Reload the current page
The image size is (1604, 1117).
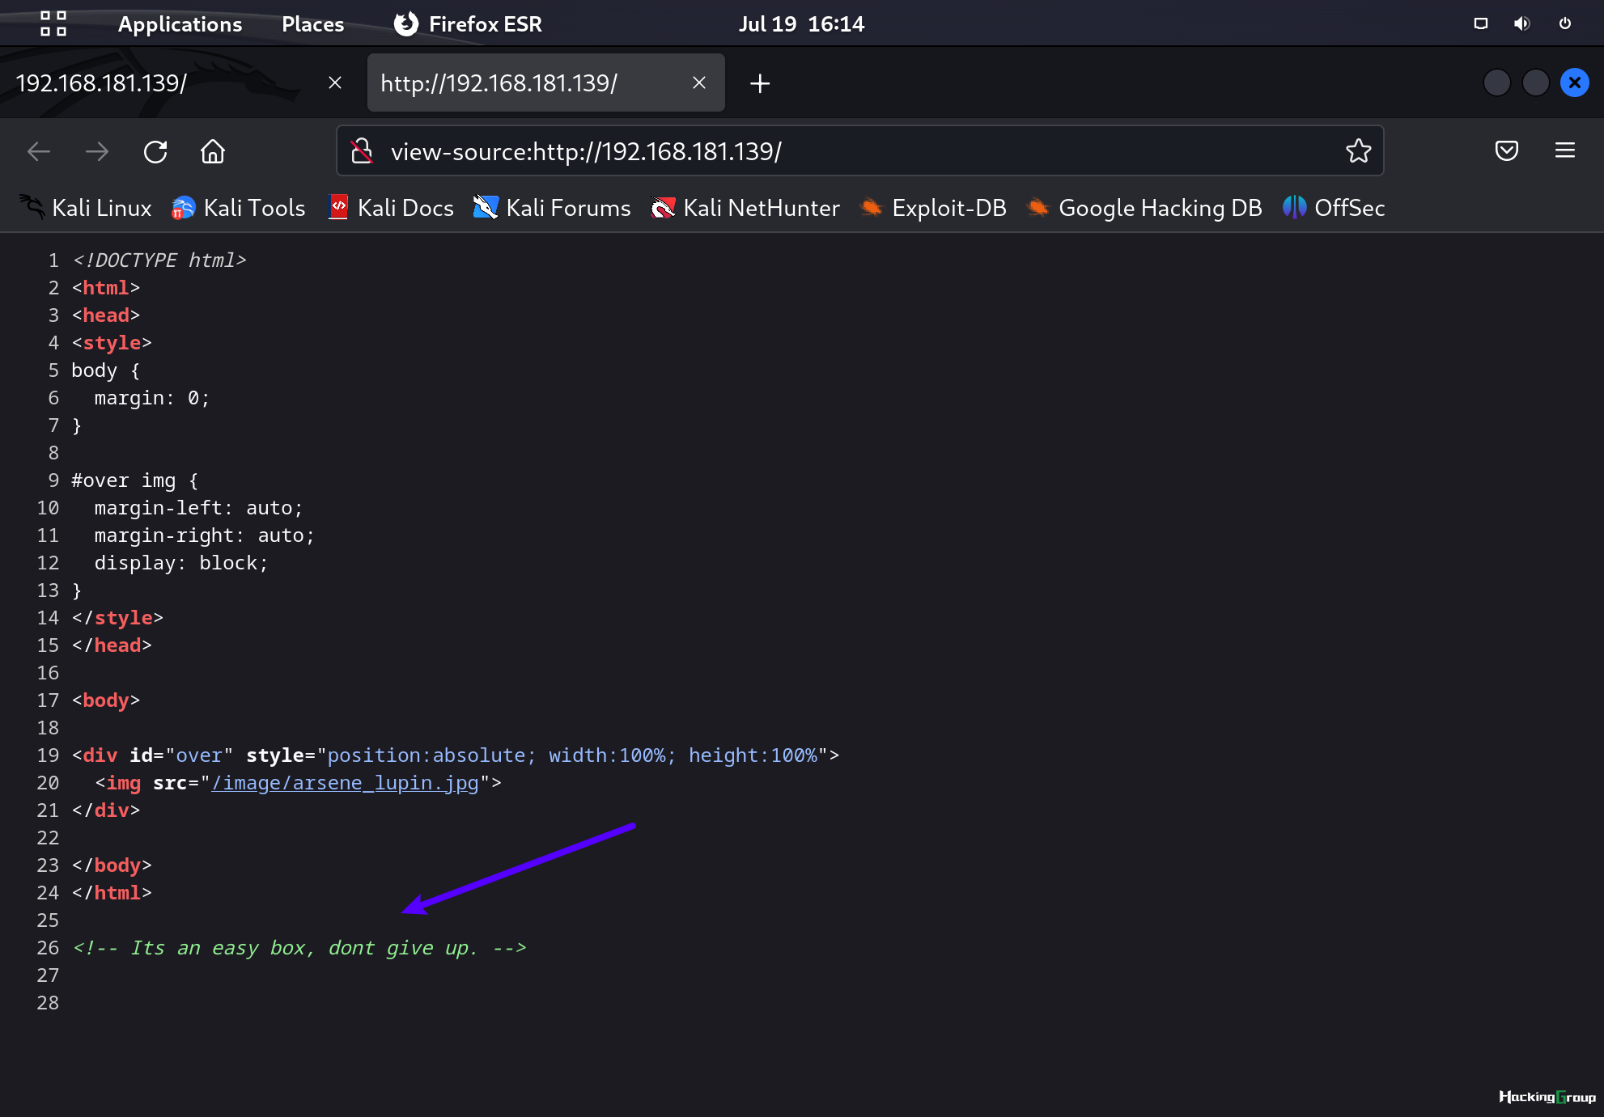(155, 151)
